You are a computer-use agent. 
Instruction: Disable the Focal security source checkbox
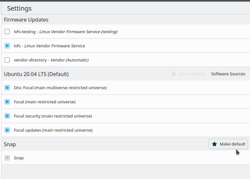(x=7, y=116)
